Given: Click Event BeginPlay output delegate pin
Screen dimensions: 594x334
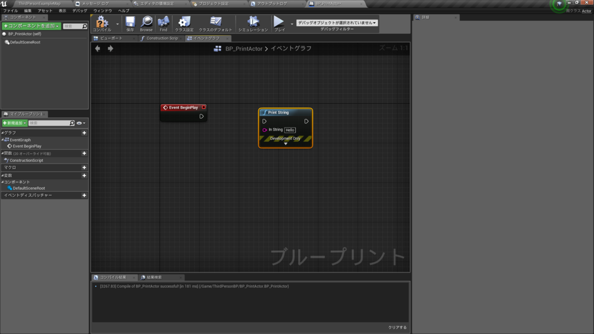Looking at the screenshot, I should [x=204, y=107].
